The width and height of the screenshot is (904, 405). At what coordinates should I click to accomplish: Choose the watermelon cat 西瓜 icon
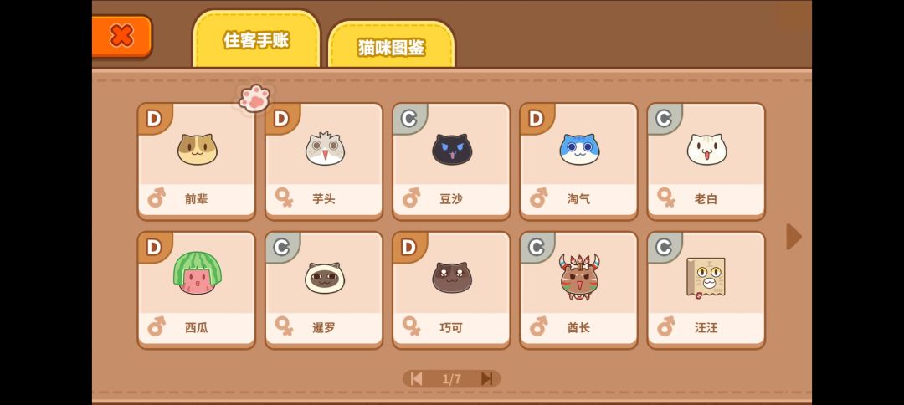198,273
